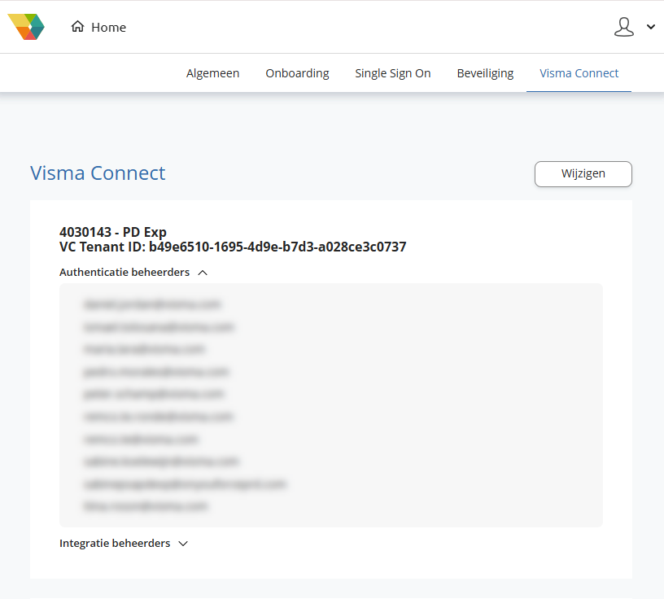
Task: Open the user menu dropdown arrow
Action: pyautogui.click(x=651, y=27)
